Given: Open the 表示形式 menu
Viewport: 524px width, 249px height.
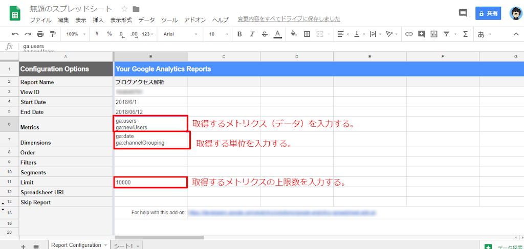Looking at the screenshot, I should (121, 20).
